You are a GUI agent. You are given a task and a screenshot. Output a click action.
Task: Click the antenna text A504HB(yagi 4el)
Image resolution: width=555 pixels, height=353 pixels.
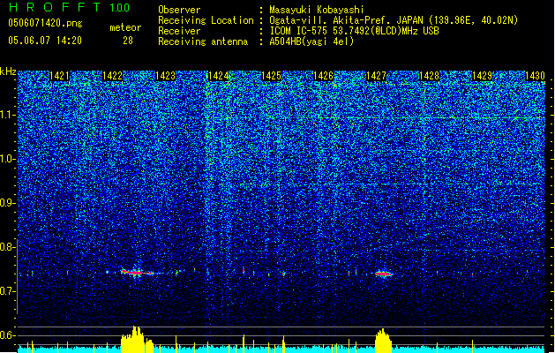point(311,41)
